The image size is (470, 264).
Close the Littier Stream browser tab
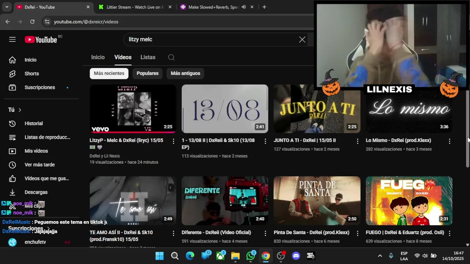[x=170, y=7]
